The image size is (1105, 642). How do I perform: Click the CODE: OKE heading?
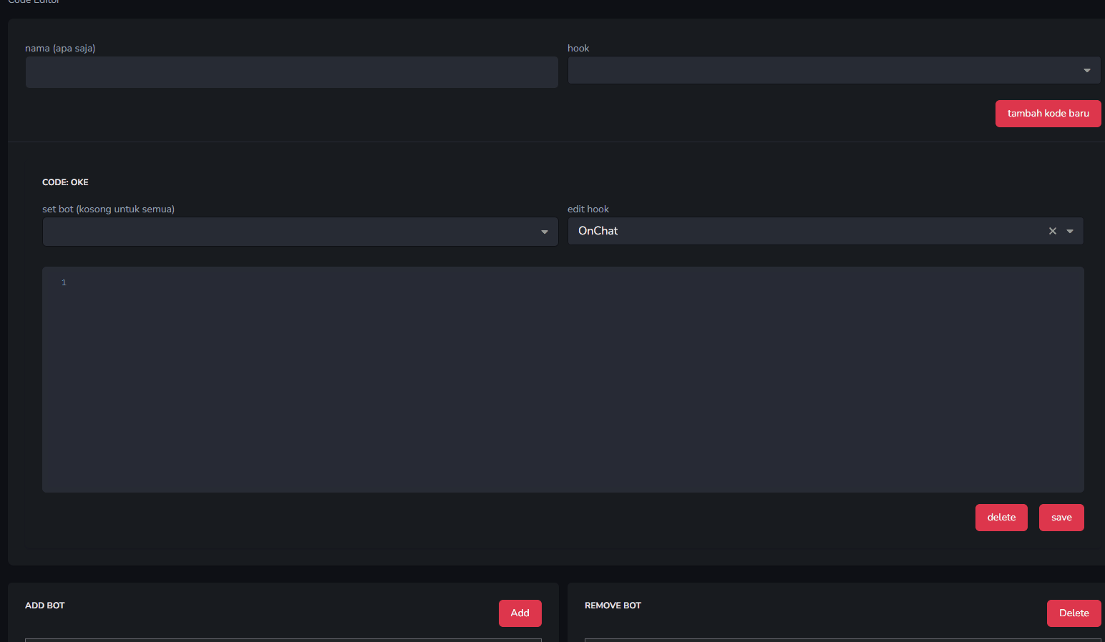[65, 182]
